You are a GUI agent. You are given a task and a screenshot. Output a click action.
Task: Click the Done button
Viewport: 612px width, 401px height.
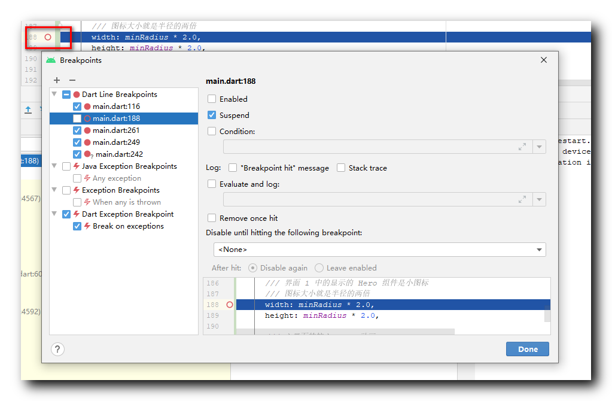point(527,349)
